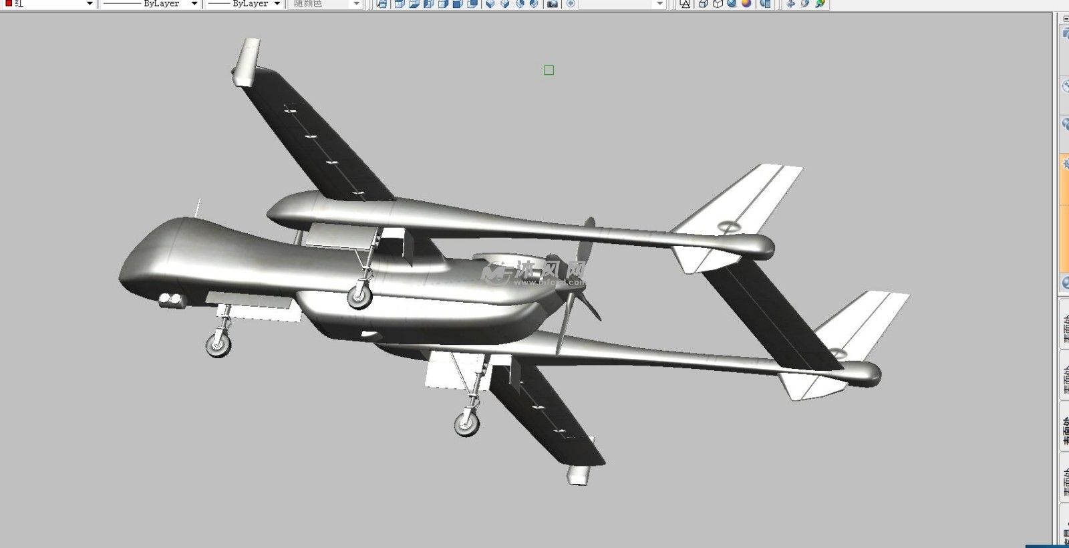
Task: Open the red color control dropdown
Action: [90, 4]
